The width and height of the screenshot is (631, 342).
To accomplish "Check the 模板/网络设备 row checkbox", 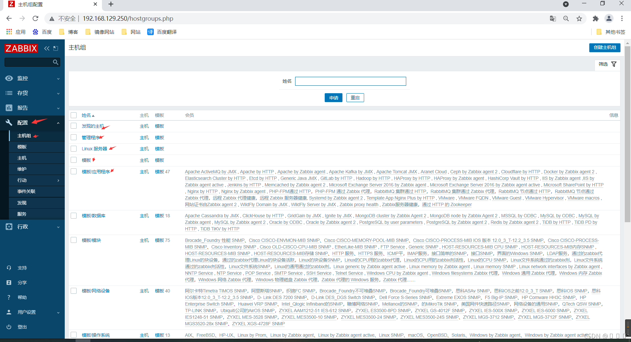I will 74,291.
